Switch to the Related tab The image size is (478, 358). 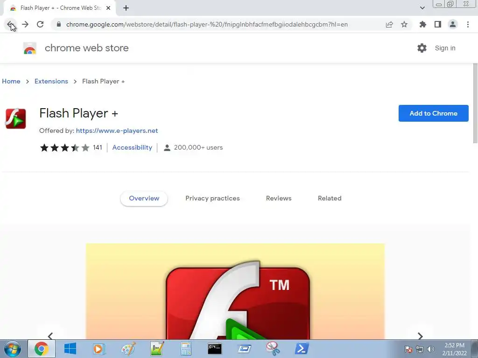click(330, 198)
